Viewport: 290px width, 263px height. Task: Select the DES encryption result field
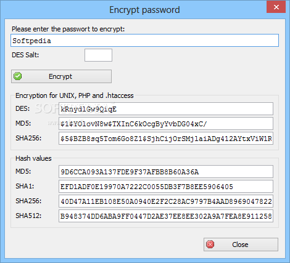click(166, 109)
